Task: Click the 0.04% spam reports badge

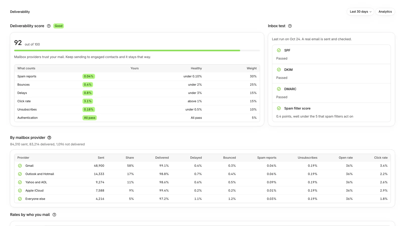Action: [89, 76]
